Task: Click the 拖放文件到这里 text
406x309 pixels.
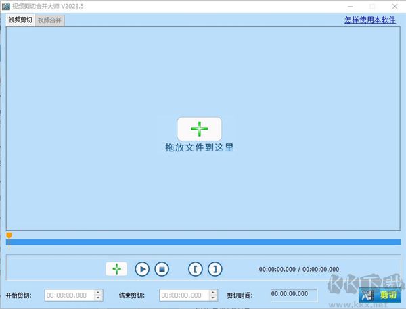Action: click(200, 147)
